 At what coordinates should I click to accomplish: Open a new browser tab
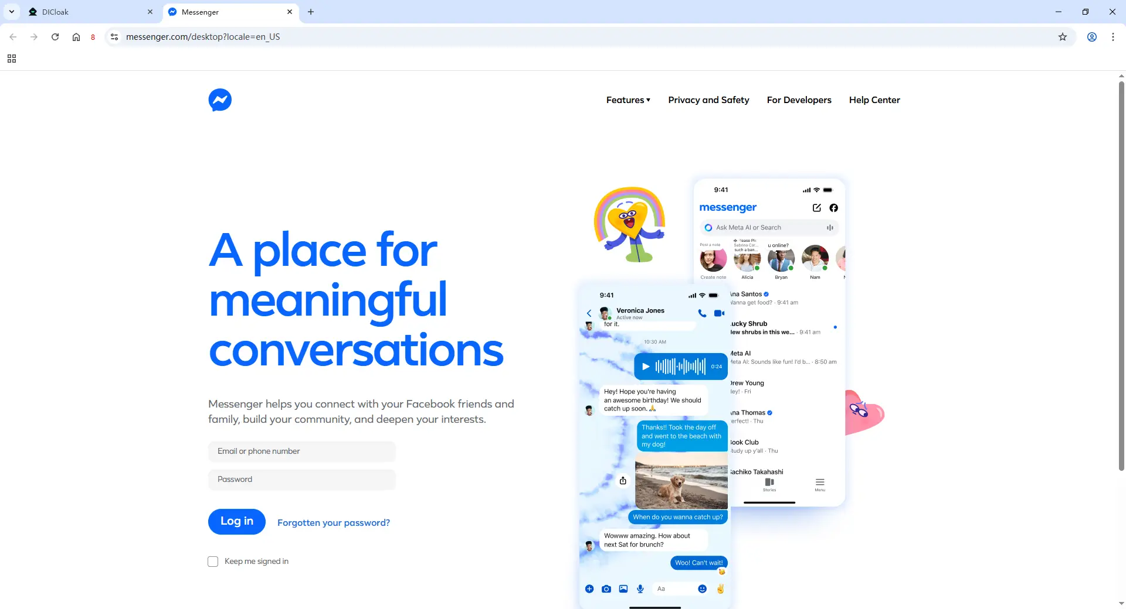point(311,12)
